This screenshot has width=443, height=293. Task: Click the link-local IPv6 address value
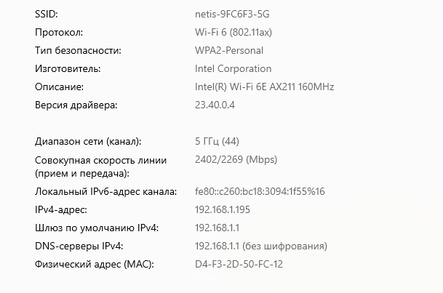pyautogui.click(x=260, y=191)
